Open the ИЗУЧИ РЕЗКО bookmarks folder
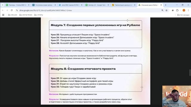 (26, 15)
